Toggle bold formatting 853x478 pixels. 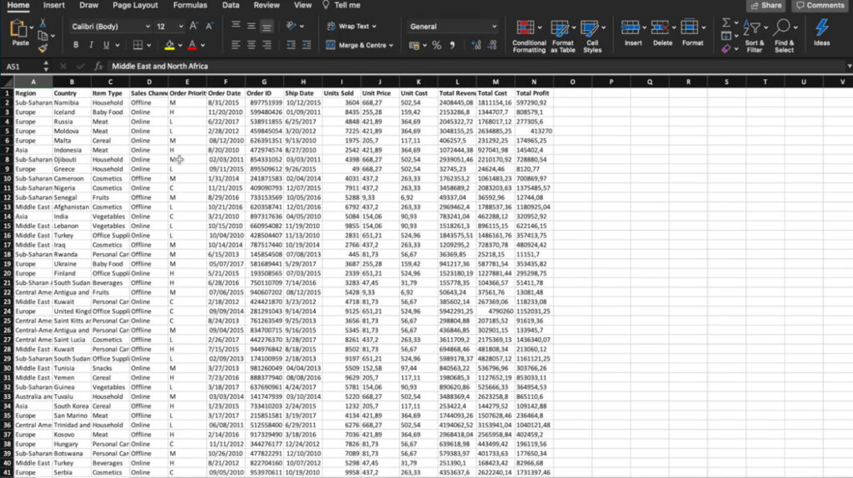click(x=76, y=45)
